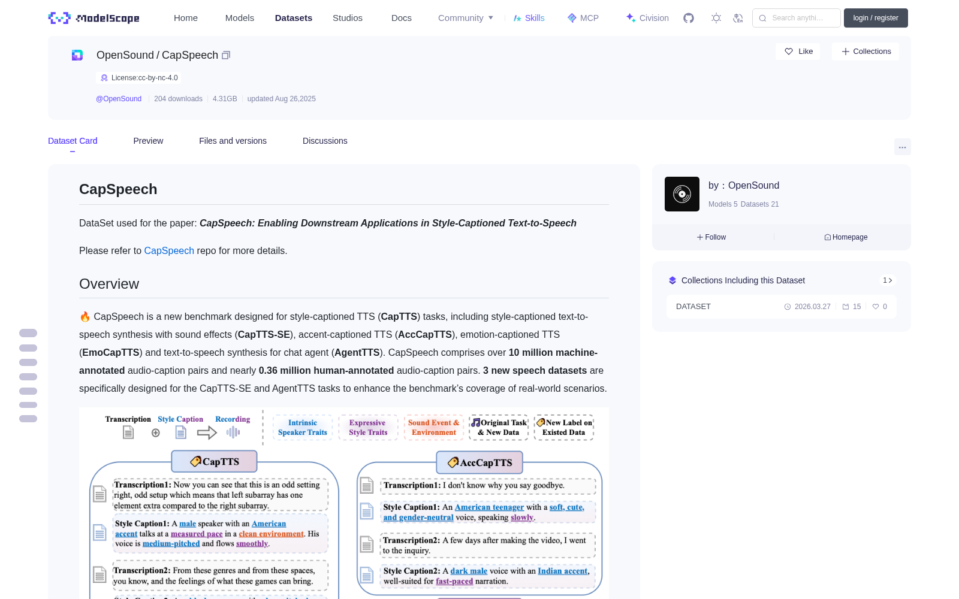Switch language with the translate icon
This screenshot has height=599, width=959.
pyautogui.click(x=738, y=18)
